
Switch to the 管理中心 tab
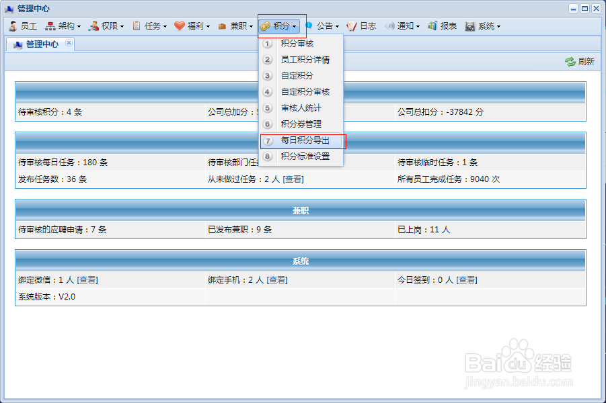click(40, 44)
